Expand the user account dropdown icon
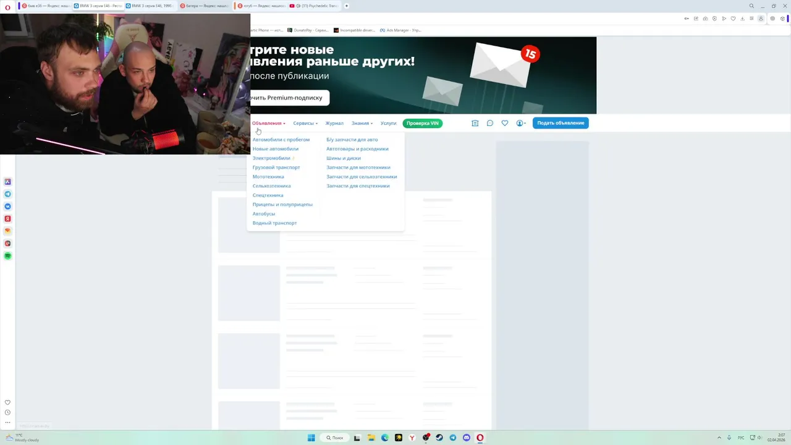791x445 pixels. (x=521, y=123)
